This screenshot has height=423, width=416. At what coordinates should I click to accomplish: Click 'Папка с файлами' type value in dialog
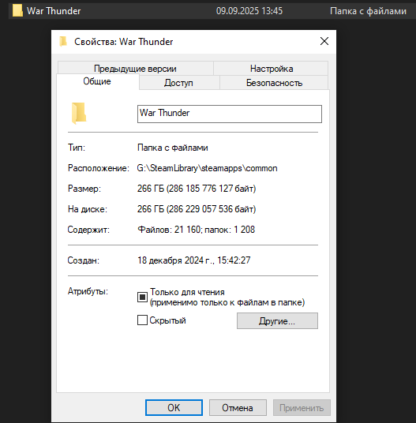click(x=173, y=148)
